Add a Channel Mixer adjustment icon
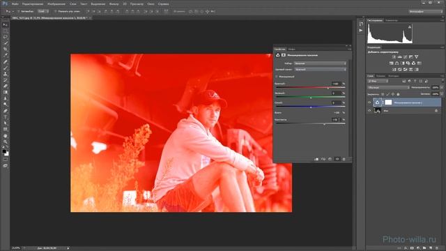 click(413, 63)
